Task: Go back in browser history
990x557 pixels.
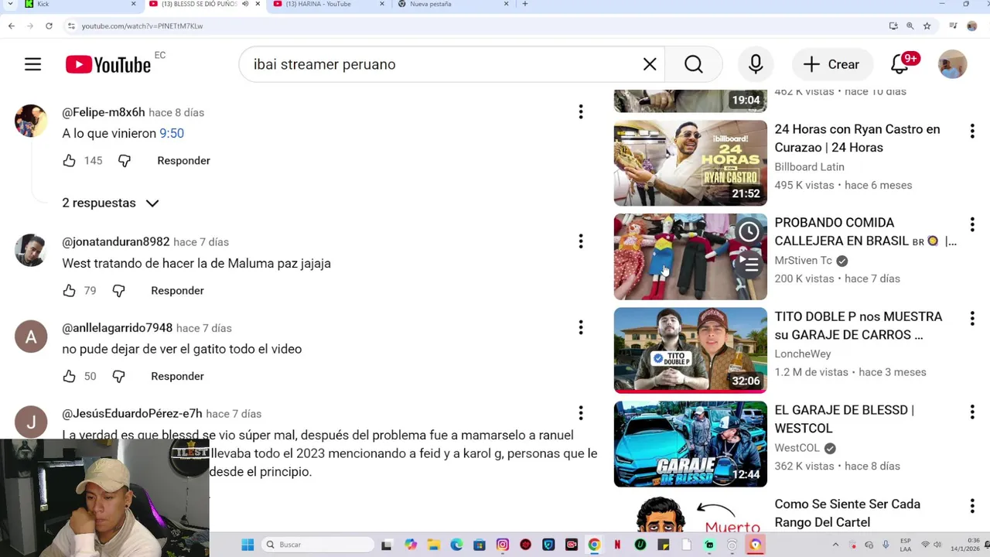Action: 11,26
